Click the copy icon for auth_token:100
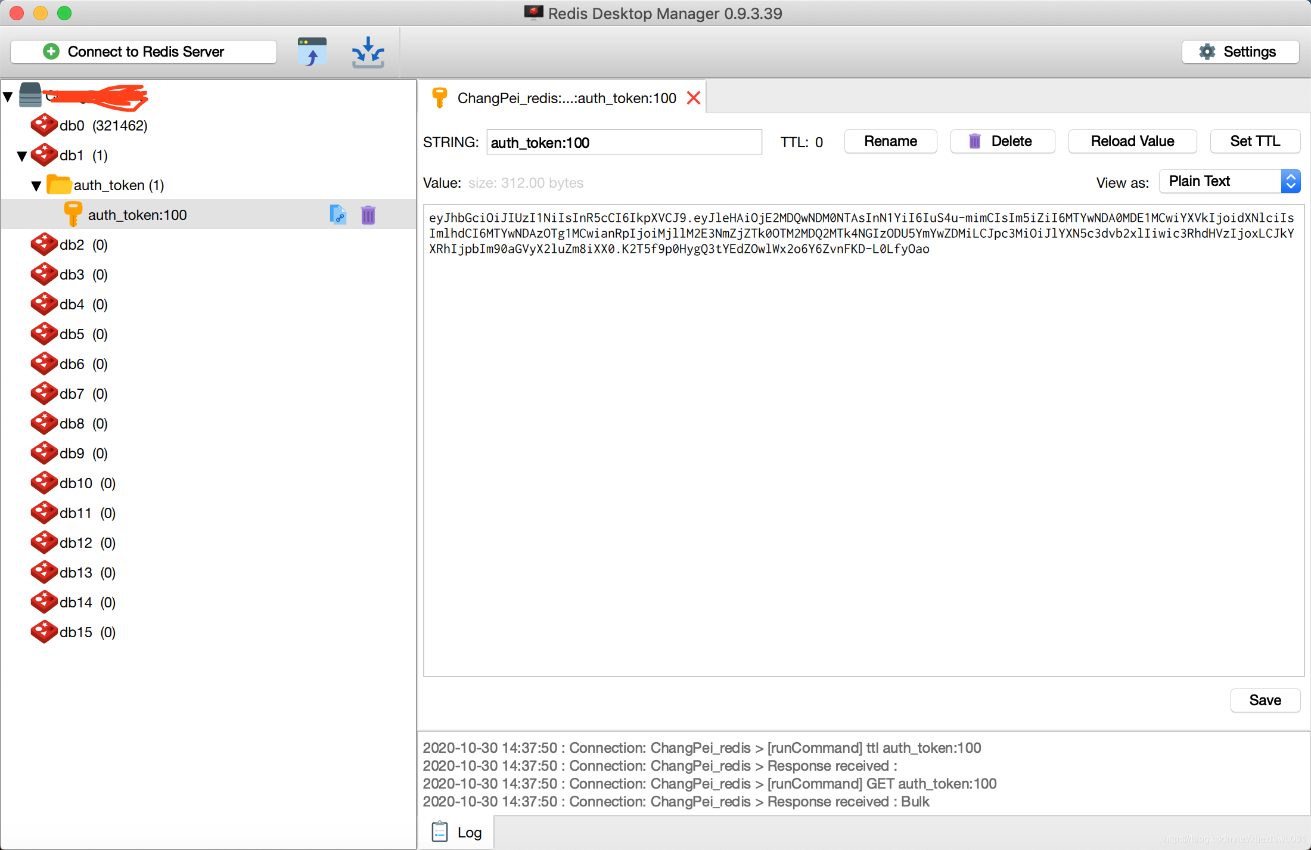The width and height of the screenshot is (1311, 850). click(339, 214)
